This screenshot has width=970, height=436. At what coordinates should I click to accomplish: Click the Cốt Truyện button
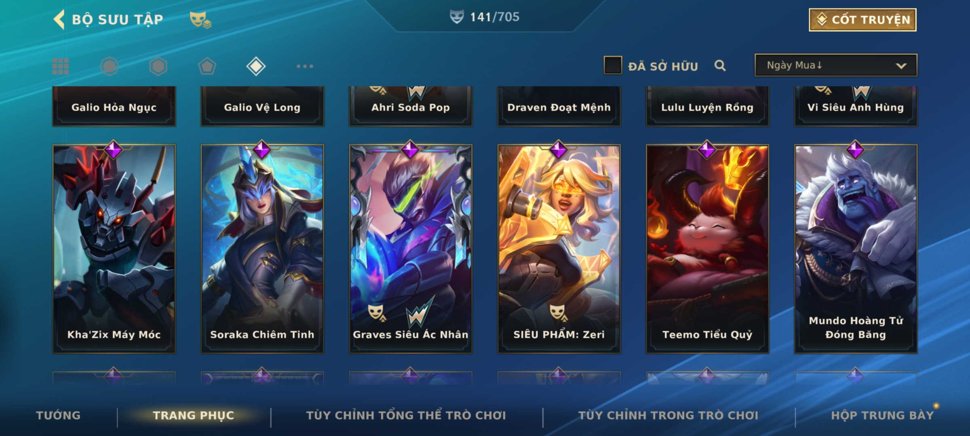862,20
